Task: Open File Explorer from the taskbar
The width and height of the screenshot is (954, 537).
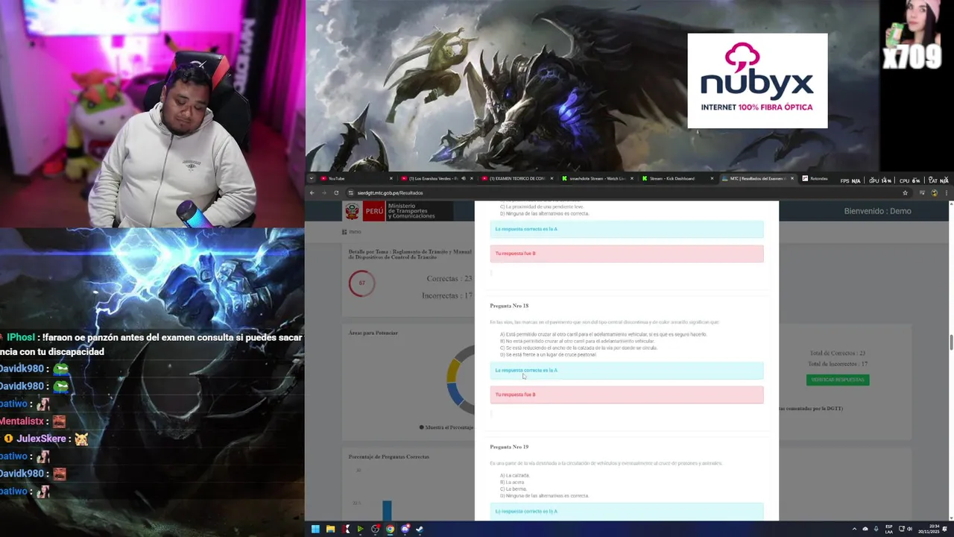Action: click(x=330, y=529)
